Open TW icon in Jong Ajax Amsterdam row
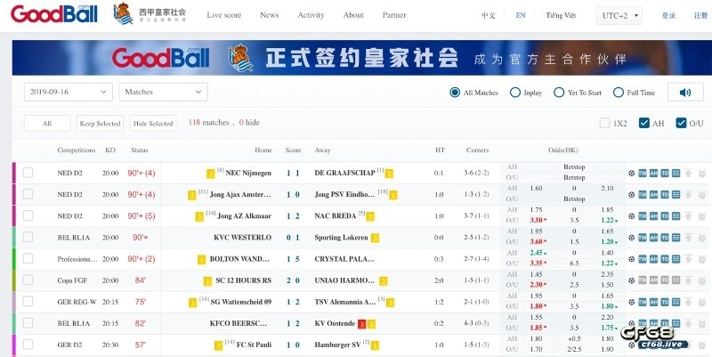The image size is (712, 357). 642,194
